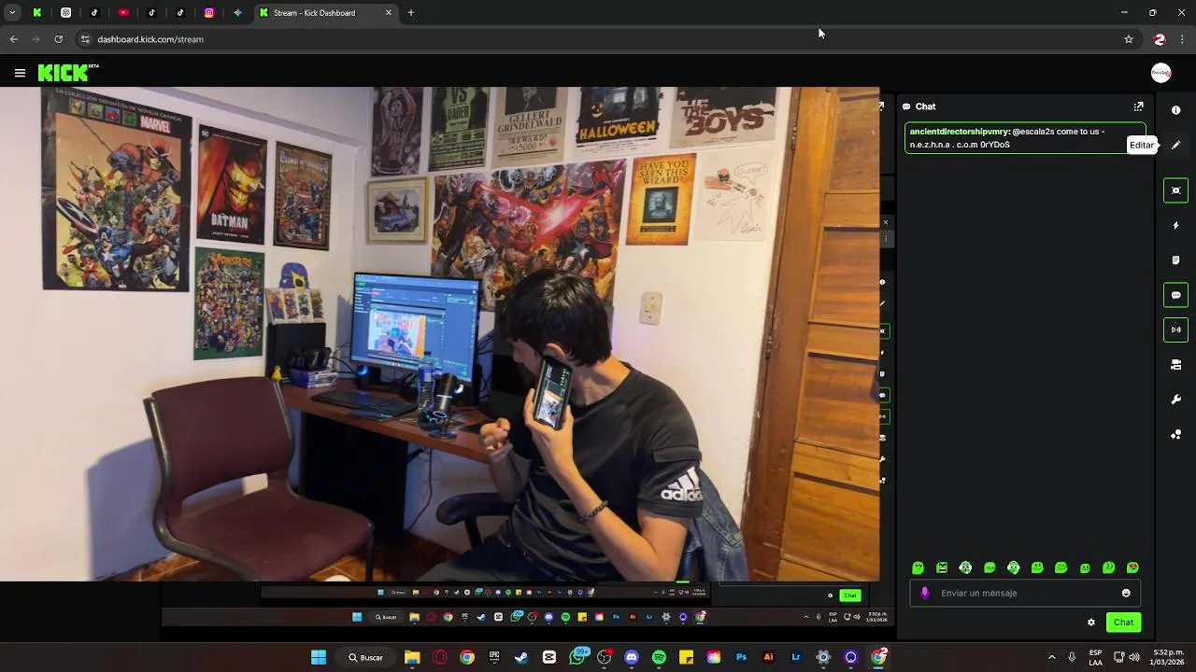Open the user profile avatar menu
1196x672 pixels.
click(1160, 73)
